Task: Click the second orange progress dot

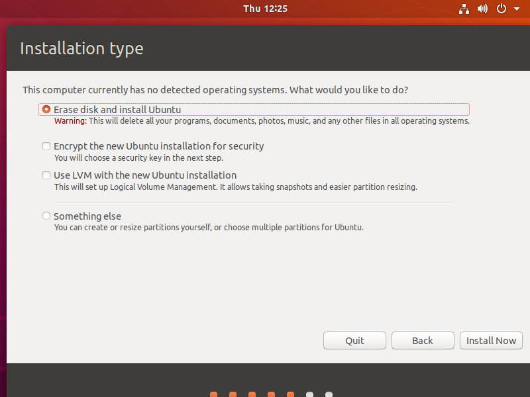Action: (x=233, y=395)
